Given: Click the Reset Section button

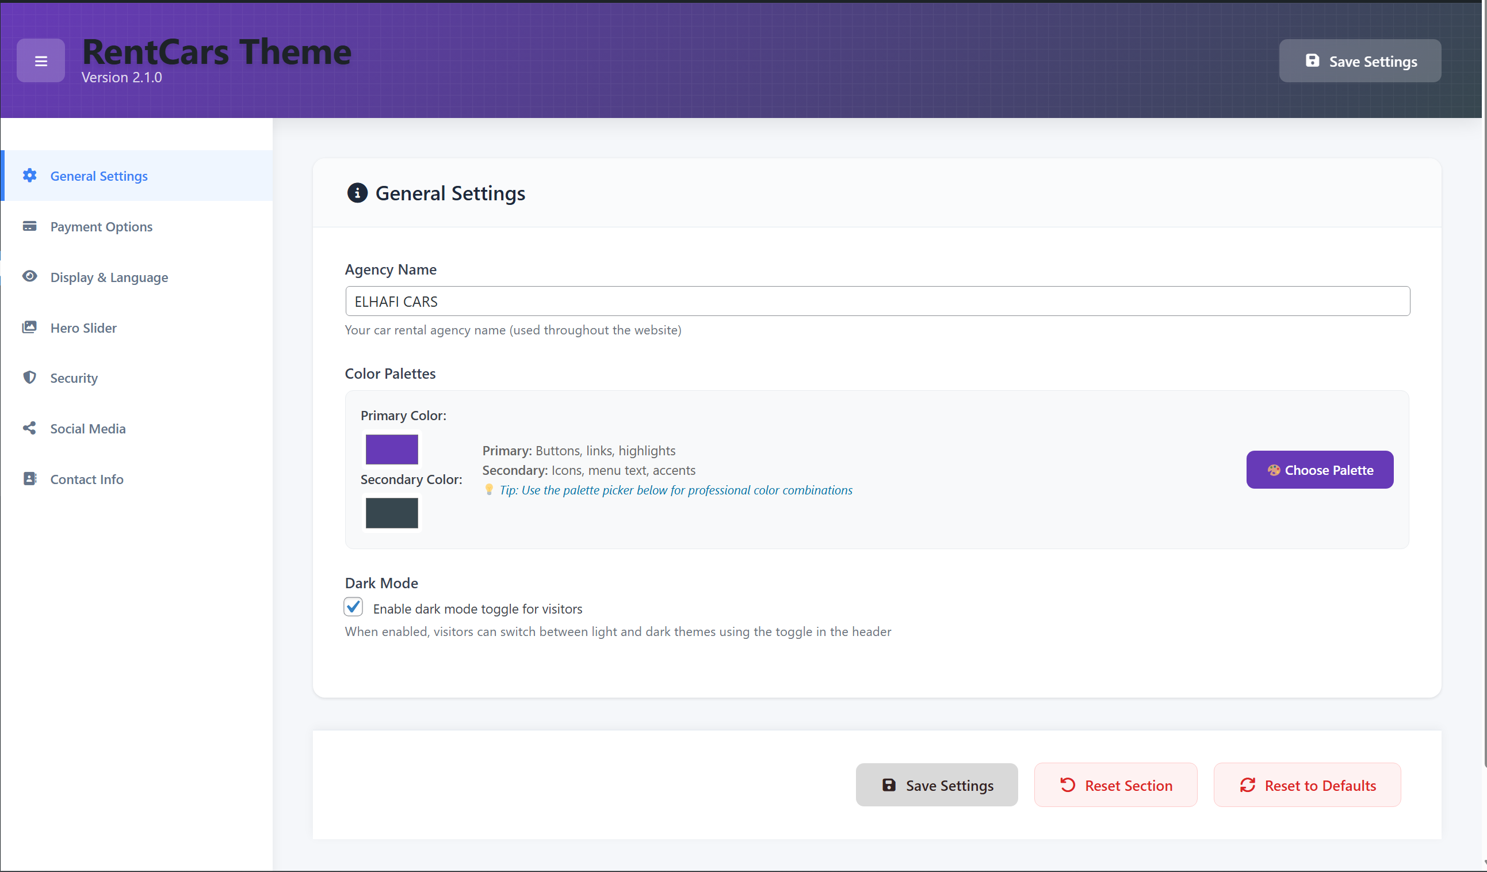Looking at the screenshot, I should 1115,785.
